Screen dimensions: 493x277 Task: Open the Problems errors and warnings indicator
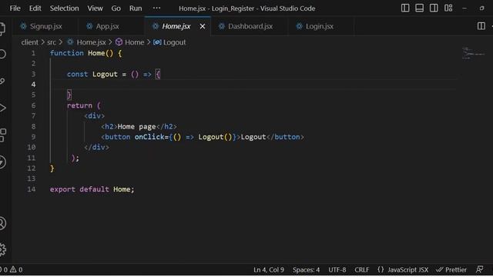(x=12, y=270)
